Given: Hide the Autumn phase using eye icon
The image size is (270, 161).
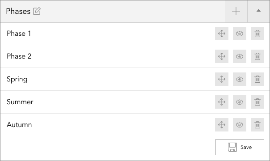Looking at the screenshot, I should point(240,125).
